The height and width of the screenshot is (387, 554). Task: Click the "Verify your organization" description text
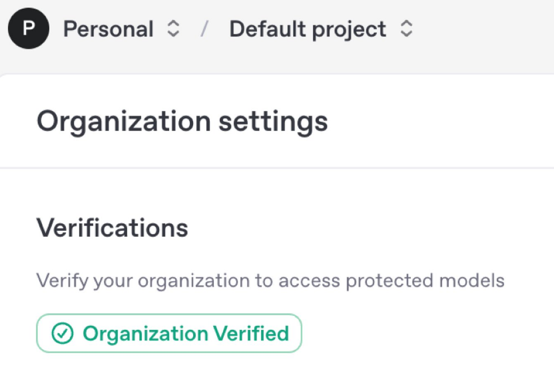(x=270, y=281)
